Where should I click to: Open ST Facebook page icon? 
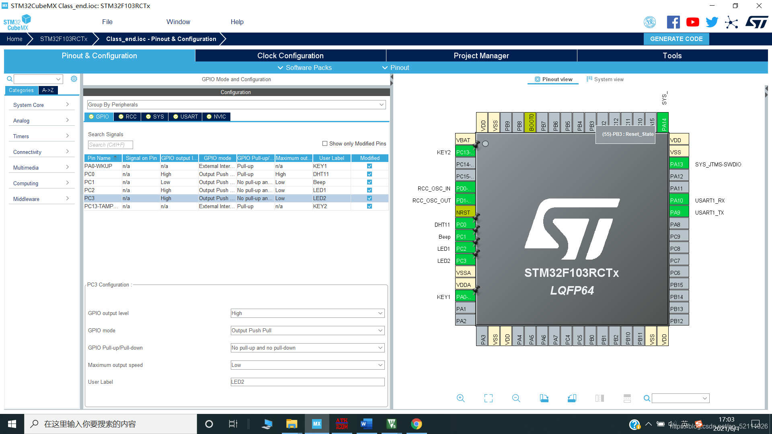[673, 22]
